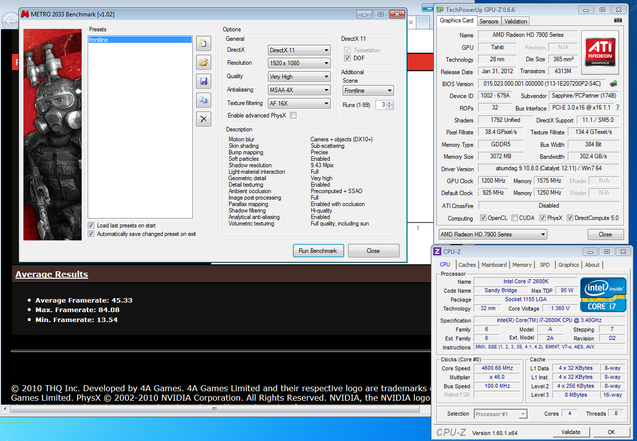Click the Validate button in CPU-Z
Viewport: 637px width, 441px height.
point(571,432)
